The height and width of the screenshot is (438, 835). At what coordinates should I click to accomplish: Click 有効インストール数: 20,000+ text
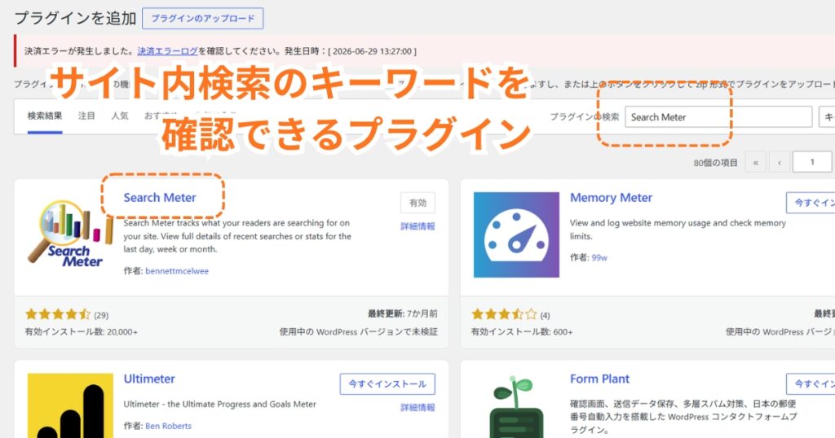point(81,331)
